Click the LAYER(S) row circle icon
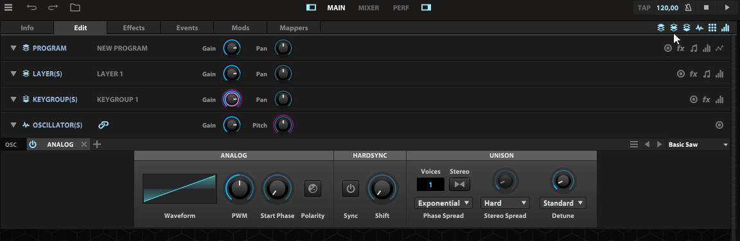 pos(680,74)
